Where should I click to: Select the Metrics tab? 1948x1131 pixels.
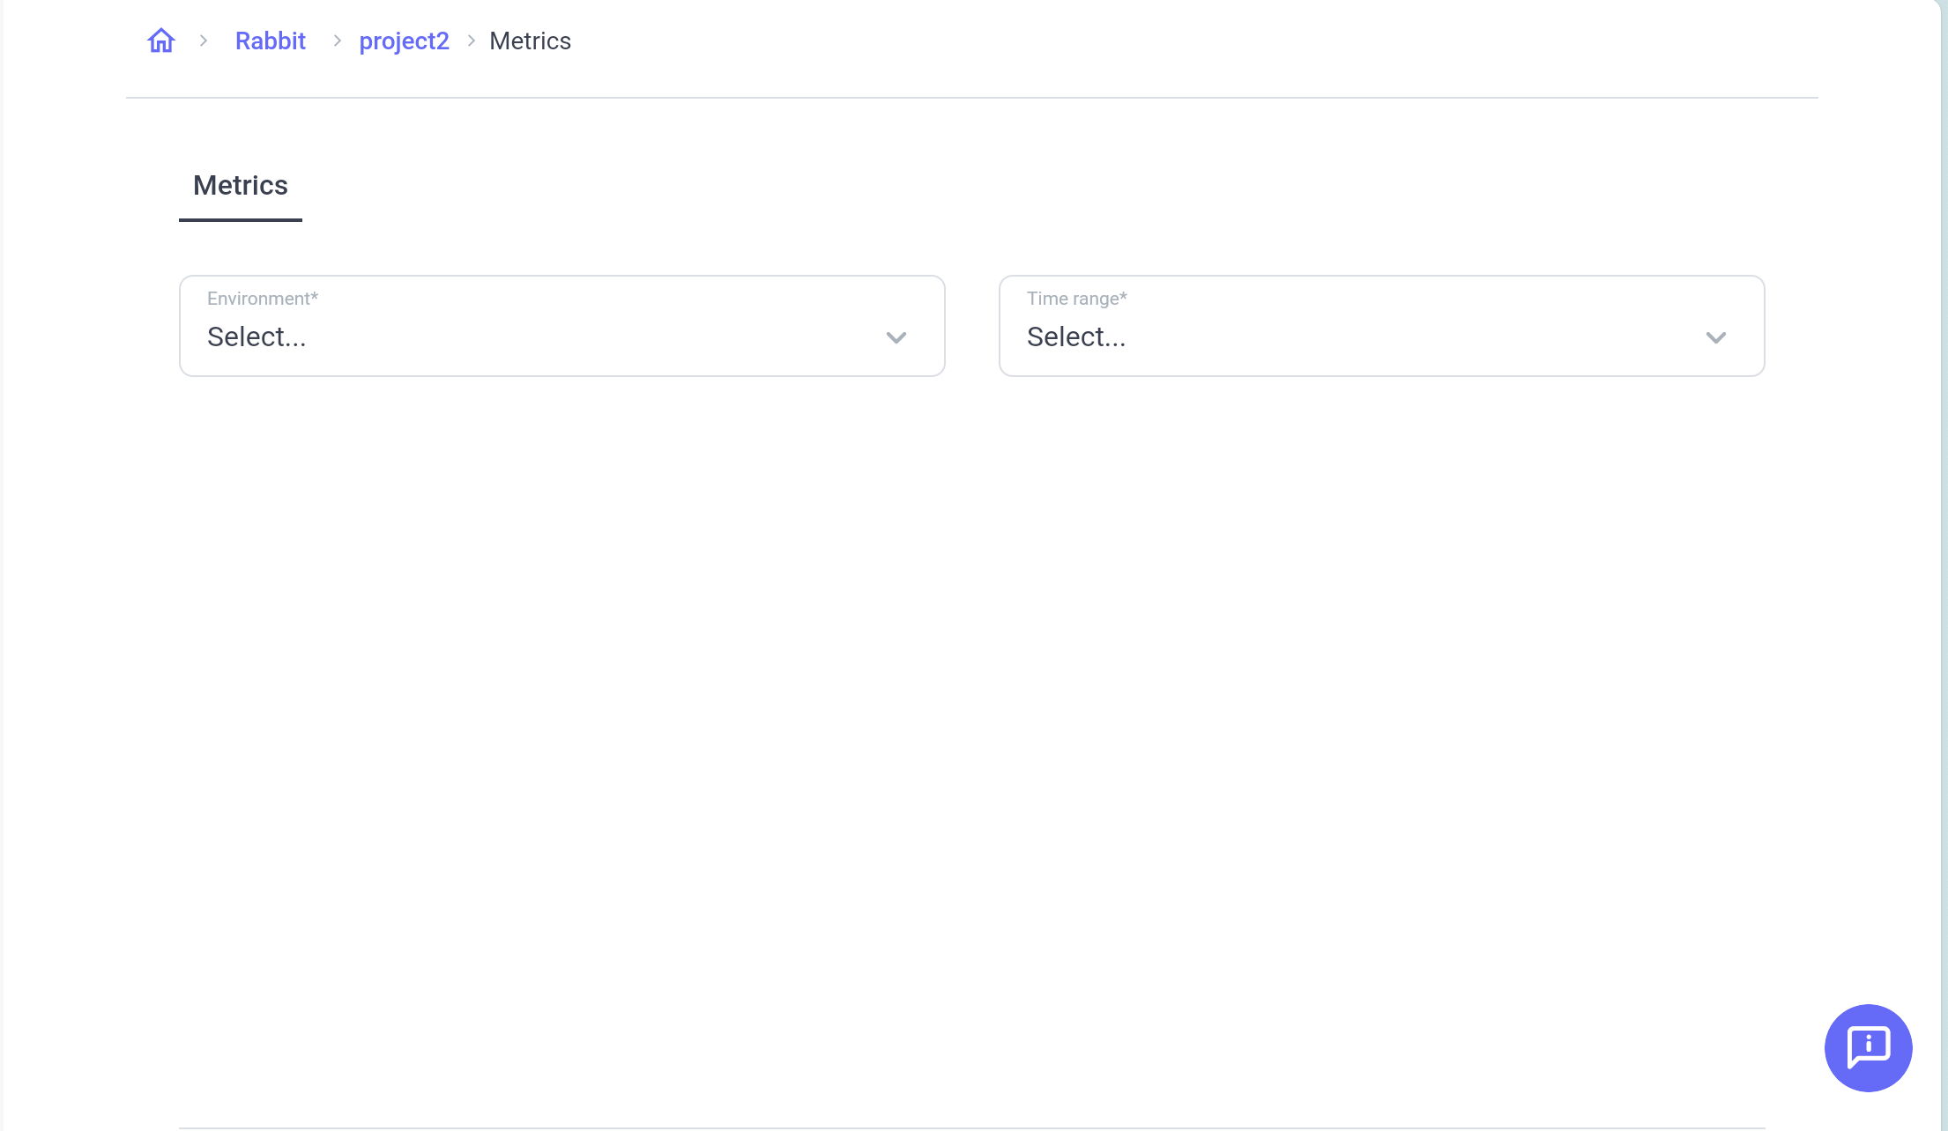click(x=240, y=185)
